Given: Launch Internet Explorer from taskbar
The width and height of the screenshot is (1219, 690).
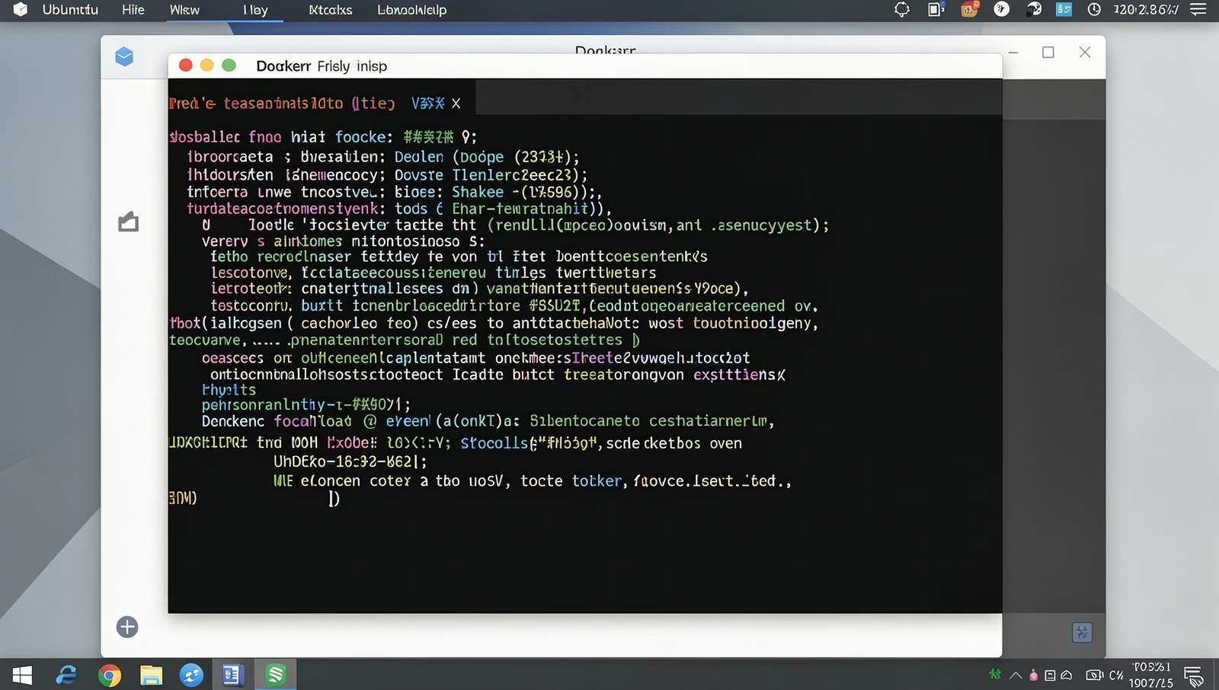Looking at the screenshot, I should (66, 675).
